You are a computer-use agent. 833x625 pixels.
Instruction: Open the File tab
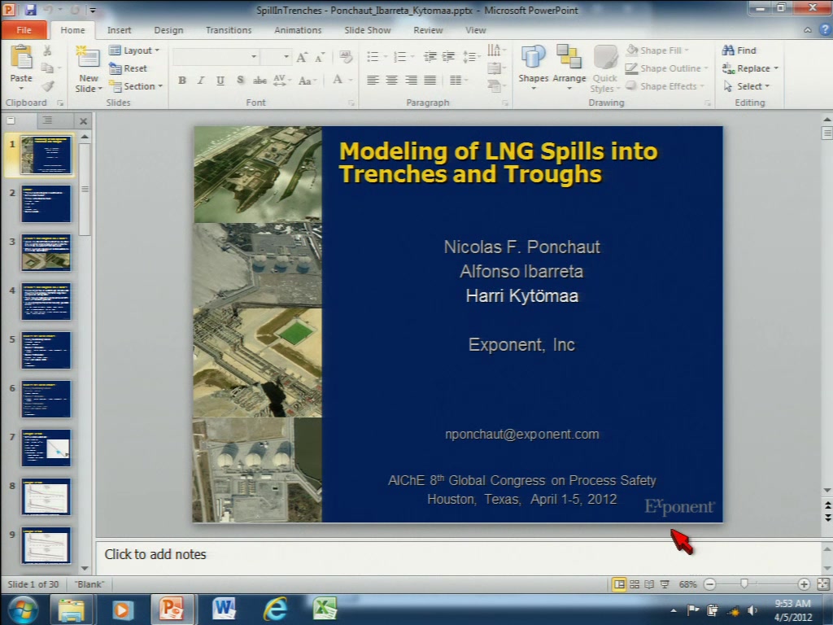(24, 30)
